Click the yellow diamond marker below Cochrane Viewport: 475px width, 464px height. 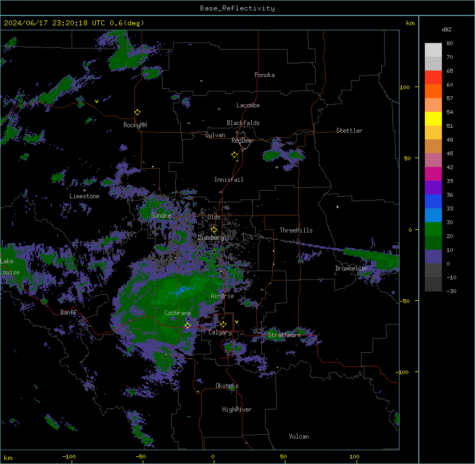187,325
